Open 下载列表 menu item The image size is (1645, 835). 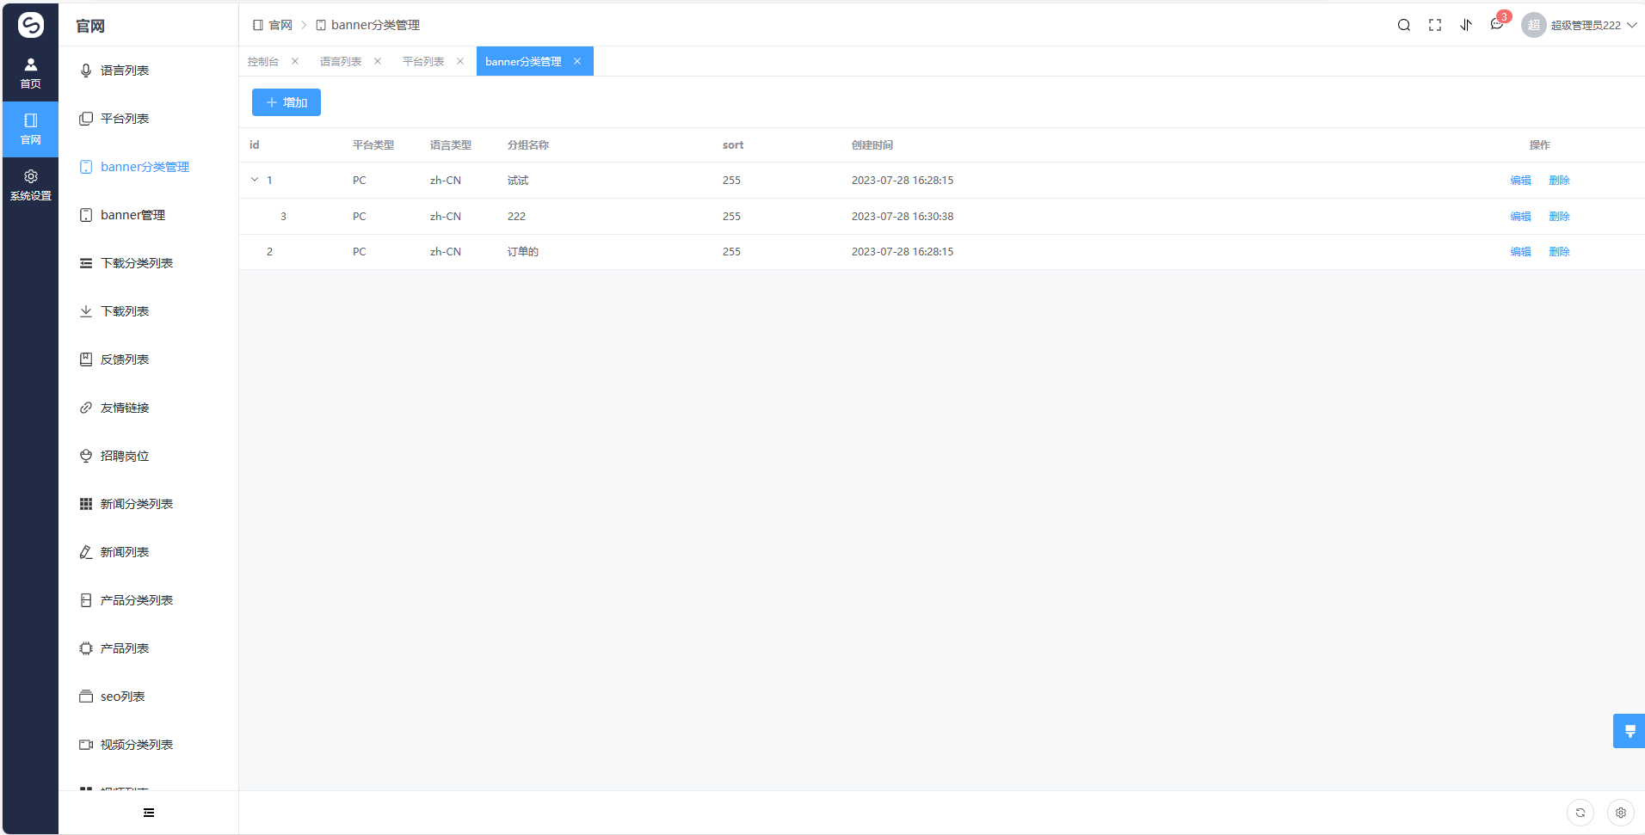[148, 311]
